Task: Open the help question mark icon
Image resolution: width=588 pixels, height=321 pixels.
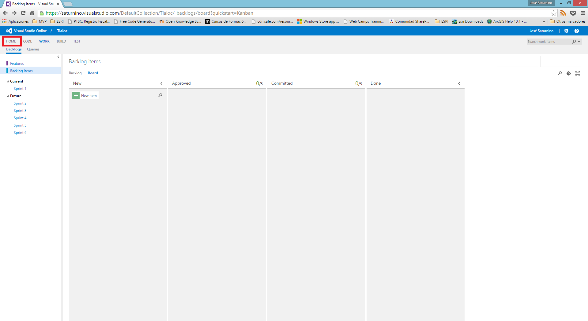Action: [577, 31]
